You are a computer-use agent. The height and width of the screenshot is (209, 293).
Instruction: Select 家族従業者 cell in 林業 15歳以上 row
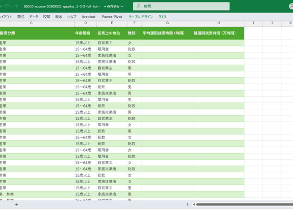click(112, 194)
